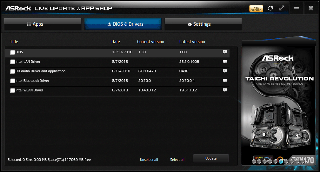Viewport: 320px width, 172px height.
Task: Click the Selected size status text
Action: [x=49, y=160]
